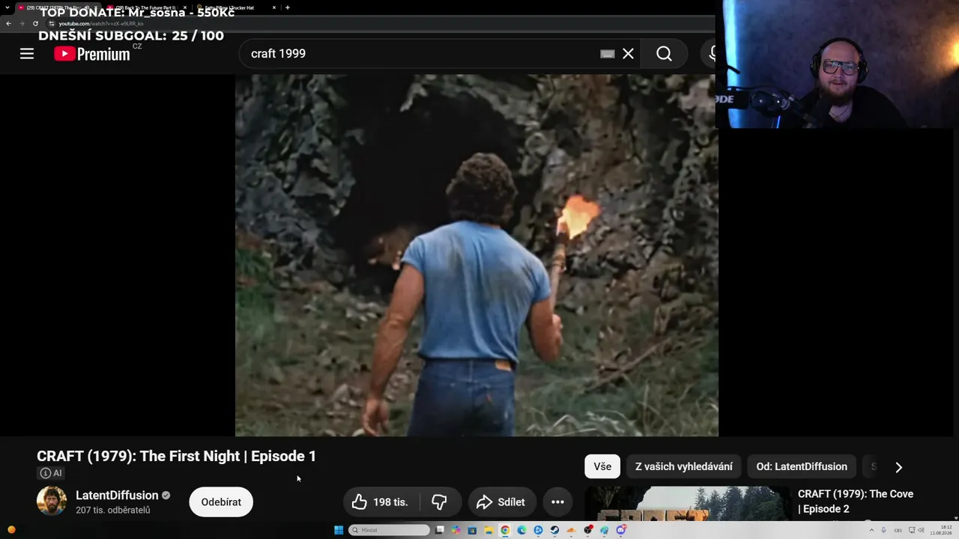
Task: Open Task View on the taskbar
Action: pos(440,530)
